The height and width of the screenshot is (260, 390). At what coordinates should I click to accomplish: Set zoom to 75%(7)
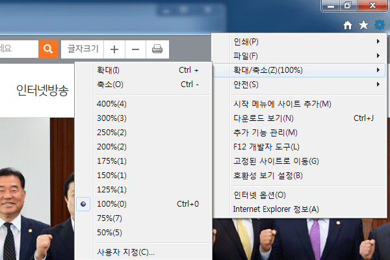pos(144,218)
